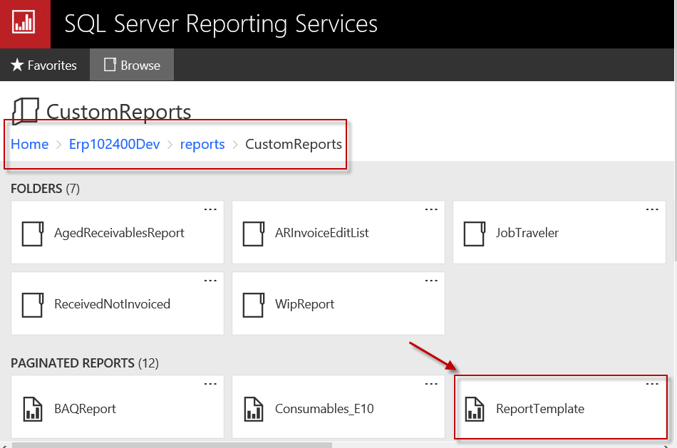Open the reports breadcrumb link
The width and height of the screenshot is (677, 448).
click(202, 145)
